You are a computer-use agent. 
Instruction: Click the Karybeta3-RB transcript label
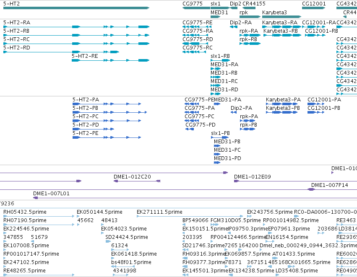click(281, 31)
